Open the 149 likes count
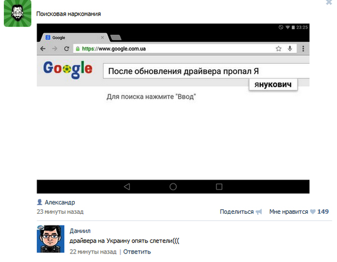The width and height of the screenshot is (337, 262). pyautogui.click(x=323, y=212)
